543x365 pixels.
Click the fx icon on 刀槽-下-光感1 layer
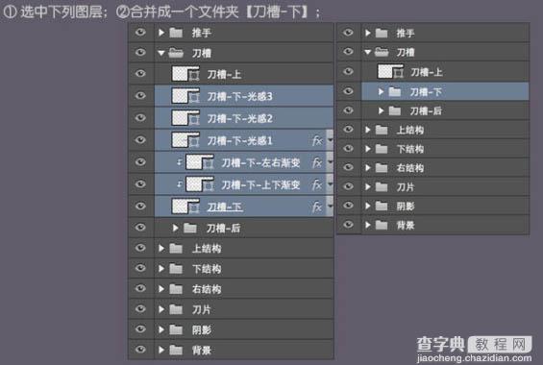[x=317, y=140]
